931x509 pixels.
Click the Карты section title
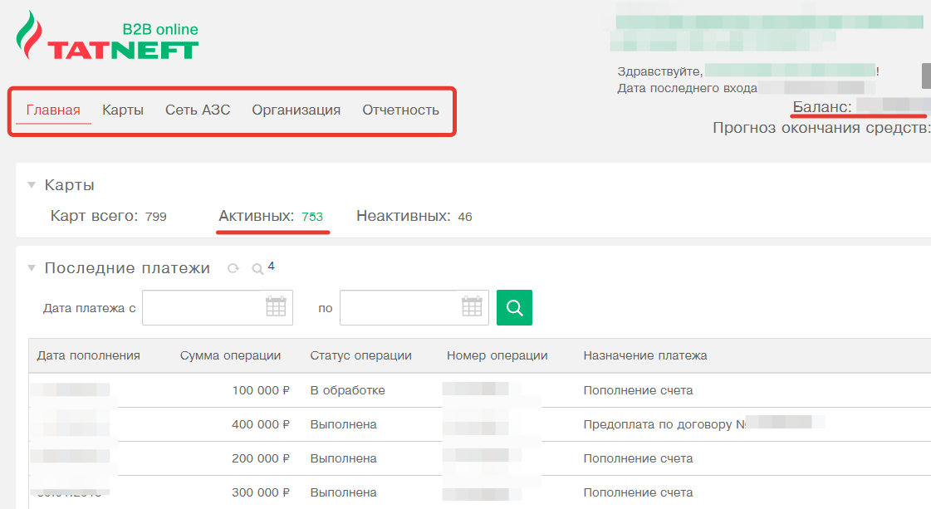tap(70, 185)
